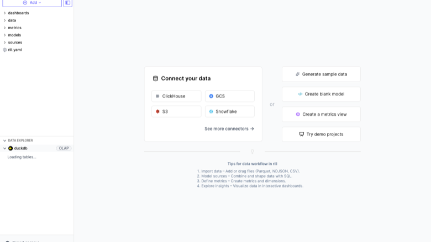Toggle the sidebar panel icon
The height and width of the screenshot is (242, 431).
pyautogui.click(x=68, y=3)
